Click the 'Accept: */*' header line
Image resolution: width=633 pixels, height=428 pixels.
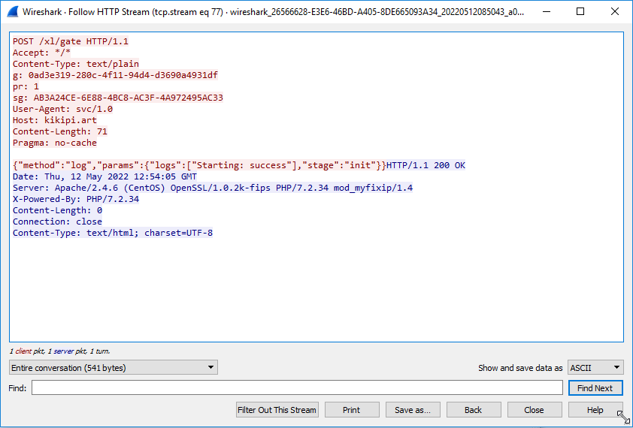point(41,53)
